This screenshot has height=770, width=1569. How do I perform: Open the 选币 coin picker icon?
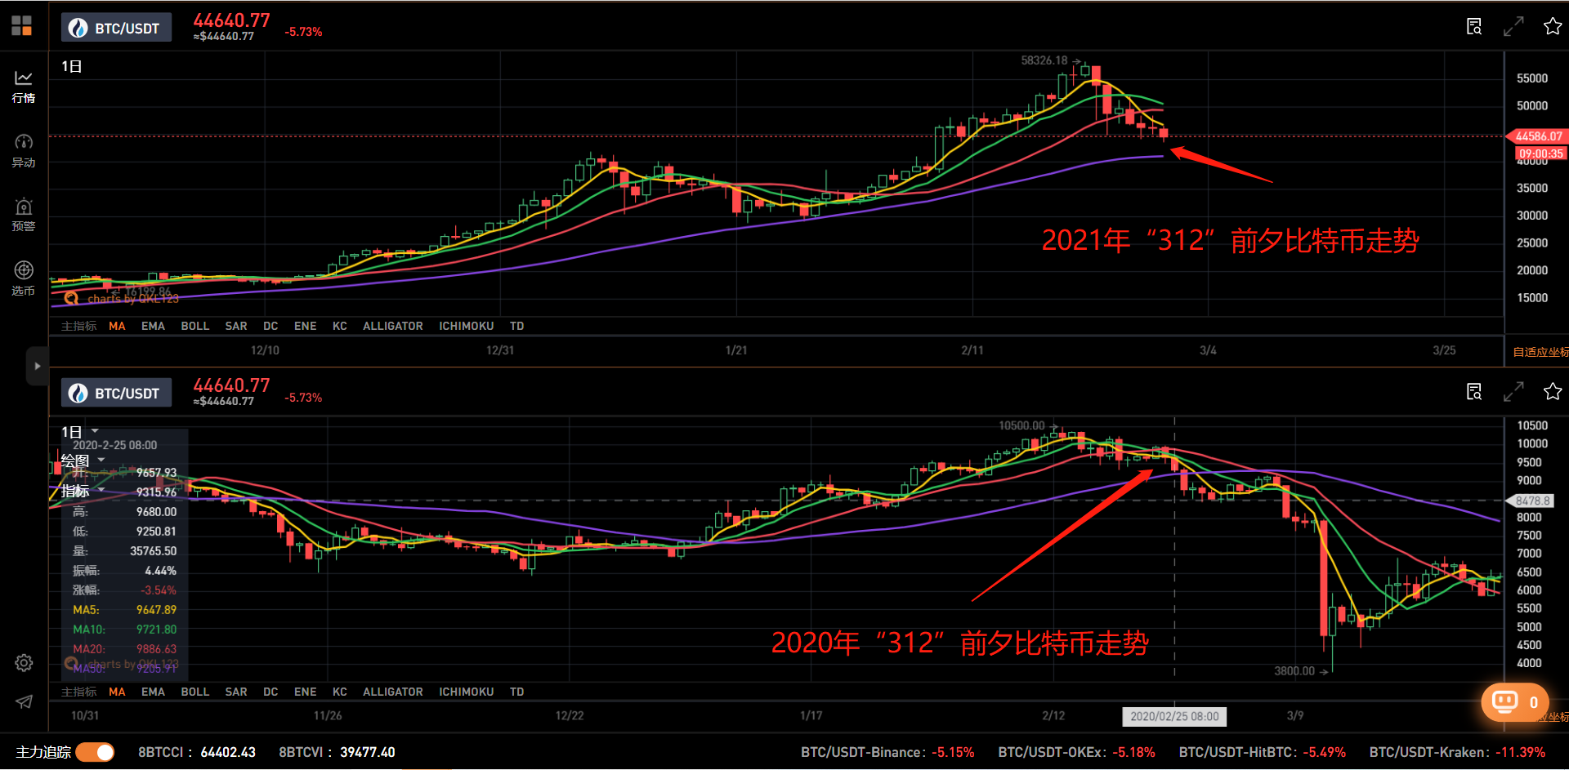pyautogui.click(x=24, y=278)
